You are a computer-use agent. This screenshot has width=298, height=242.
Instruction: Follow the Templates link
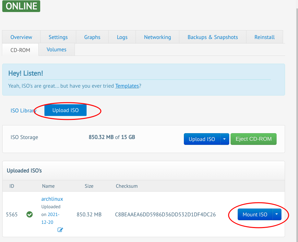coord(127,86)
